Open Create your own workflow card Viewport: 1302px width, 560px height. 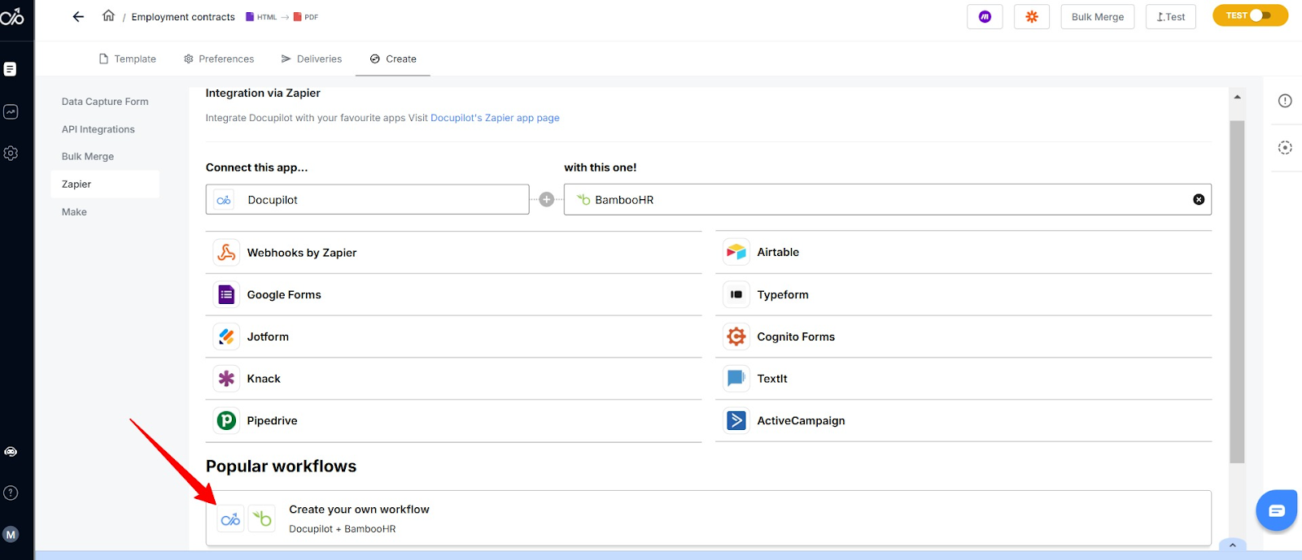(708, 518)
